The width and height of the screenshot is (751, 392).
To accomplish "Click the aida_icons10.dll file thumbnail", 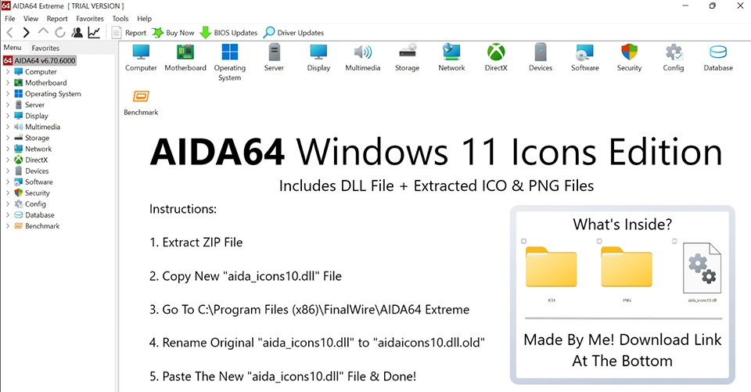I will [x=702, y=268].
